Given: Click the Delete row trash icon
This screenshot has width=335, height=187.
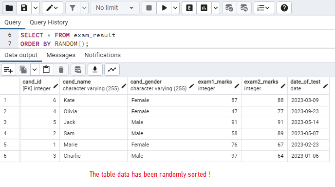Looking at the screenshot, I should coord(61,70).
